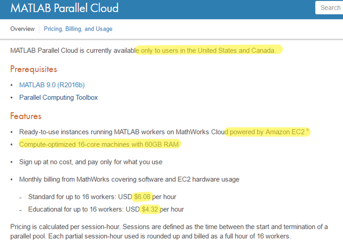Click the MATLAB Parallel Cloud page title
The height and width of the screenshot is (242, 343).
pos(64,8)
